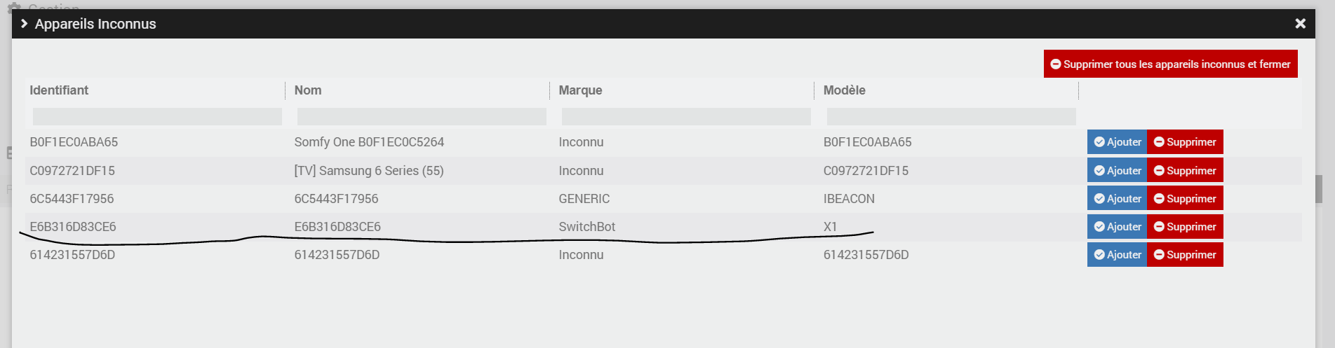1335x348 pixels.
Task: Remove device 614231557D6D
Action: 1185,254
